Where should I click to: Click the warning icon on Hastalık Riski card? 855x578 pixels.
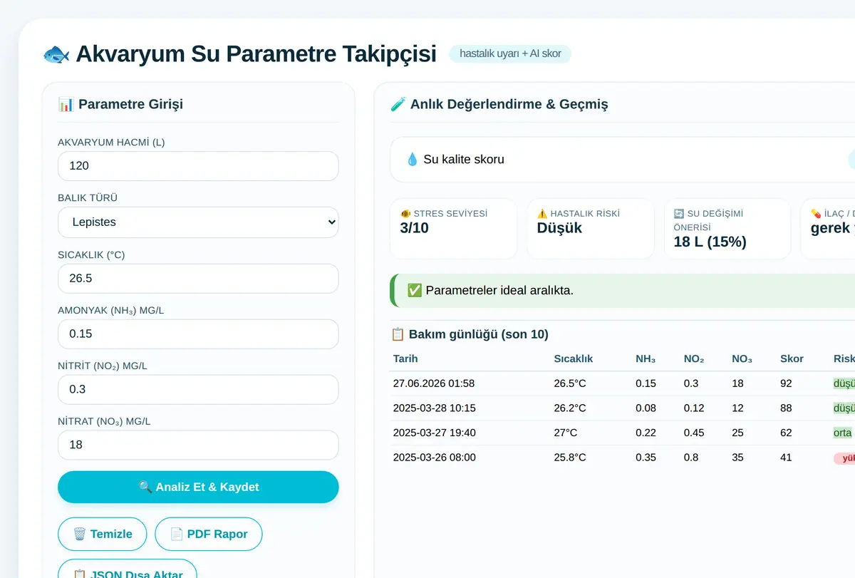click(x=542, y=213)
